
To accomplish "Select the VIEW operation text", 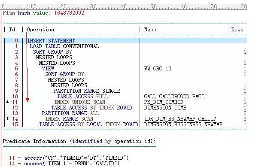I will point(48,69).
